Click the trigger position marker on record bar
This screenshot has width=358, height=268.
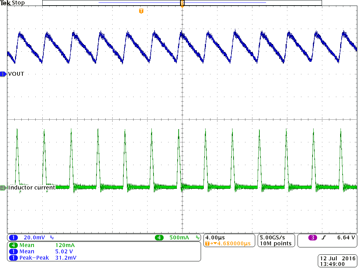click(x=182, y=3)
